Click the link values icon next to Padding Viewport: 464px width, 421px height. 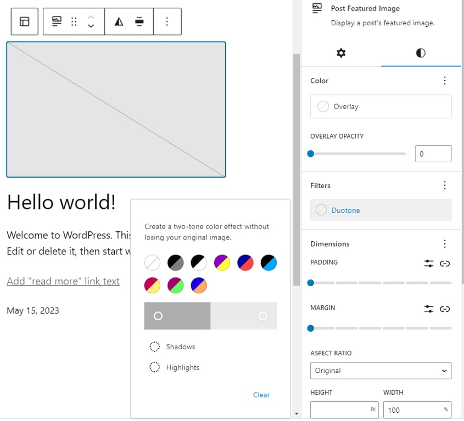[x=445, y=264]
